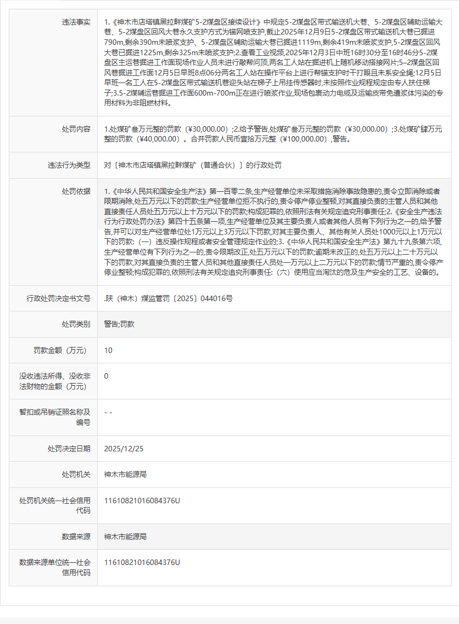Click the 暂扣或吊销证照名称及编号 label
This screenshot has width=459, height=624.
(x=55, y=417)
